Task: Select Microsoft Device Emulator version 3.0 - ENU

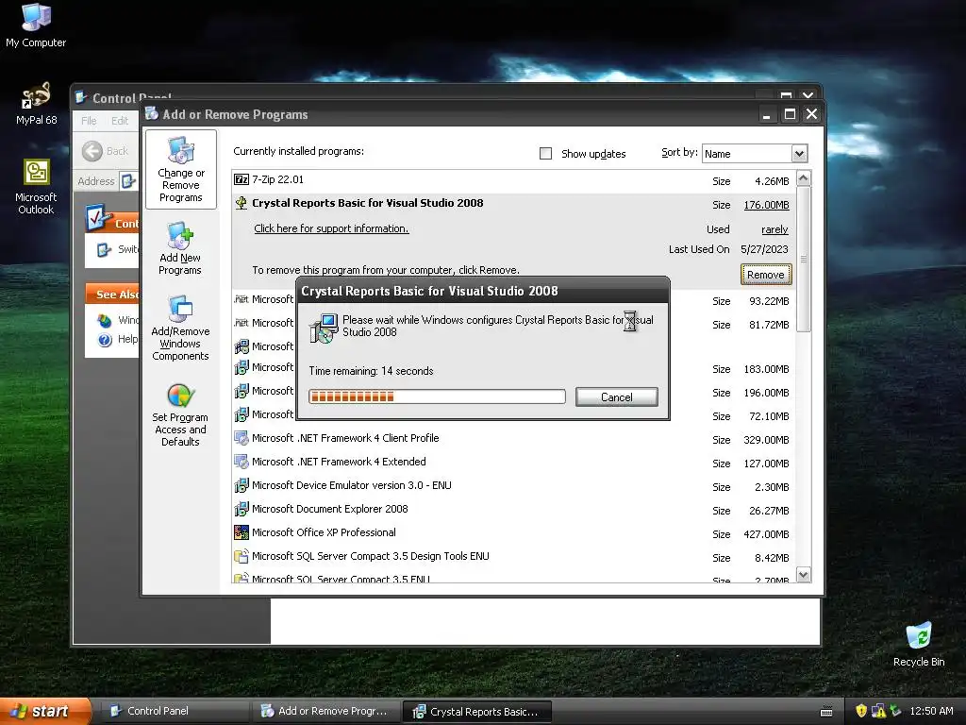Action: [x=514, y=486]
